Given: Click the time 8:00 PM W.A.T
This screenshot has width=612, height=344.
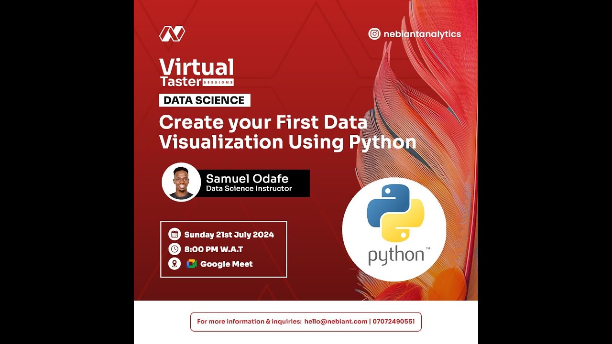Looking at the screenshot, I should tap(214, 249).
